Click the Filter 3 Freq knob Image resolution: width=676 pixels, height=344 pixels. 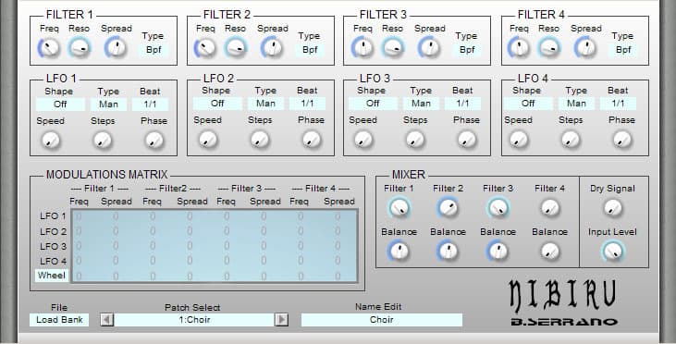[x=363, y=47]
